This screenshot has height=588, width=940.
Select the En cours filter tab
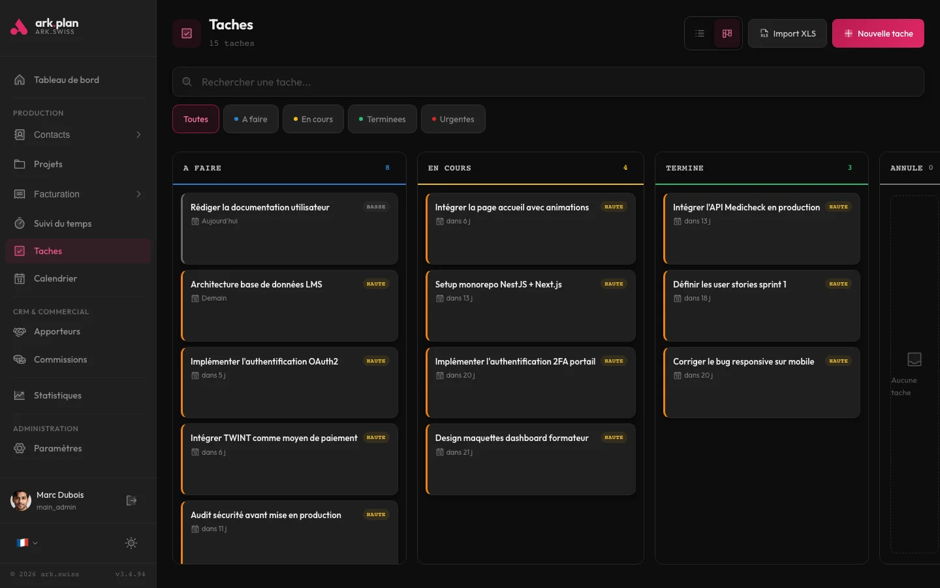(x=313, y=119)
